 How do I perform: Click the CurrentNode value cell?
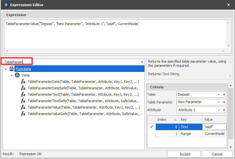point(214,134)
